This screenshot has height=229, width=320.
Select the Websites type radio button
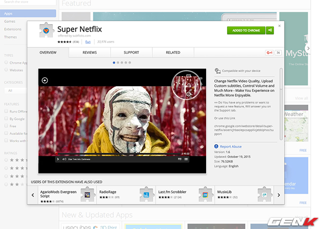coord(6,70)
